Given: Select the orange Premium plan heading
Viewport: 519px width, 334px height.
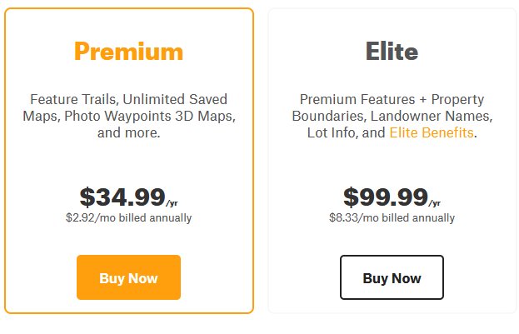Looking at the screenshot, I should coord(128,52).
